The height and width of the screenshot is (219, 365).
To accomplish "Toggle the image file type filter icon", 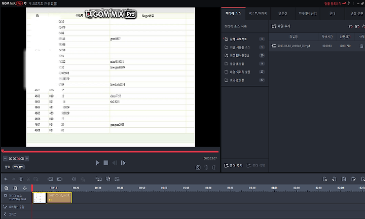I will pyautogui.click(x=357, y=26).
